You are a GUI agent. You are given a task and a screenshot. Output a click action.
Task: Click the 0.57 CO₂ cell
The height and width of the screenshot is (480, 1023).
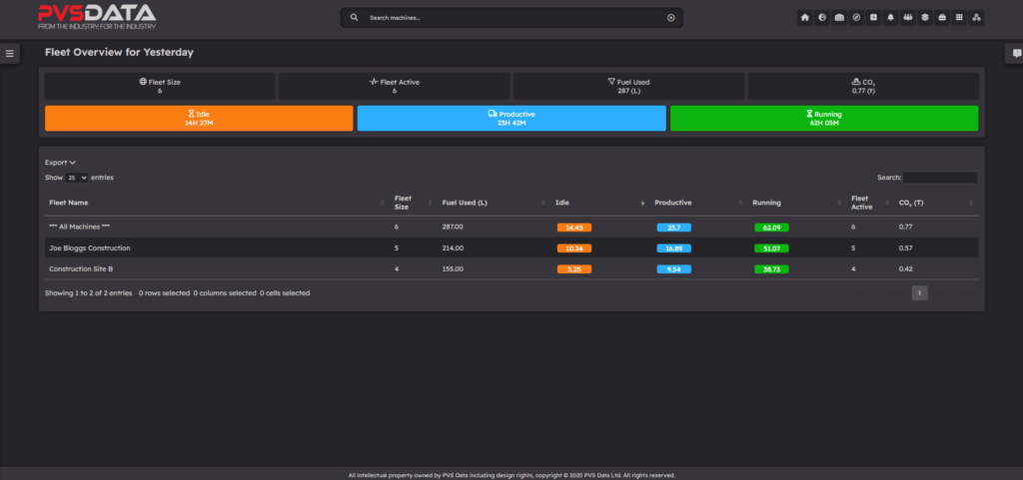[905, 248]
